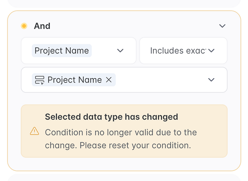The width and height of the screenshot is (248, 181).
Task: Remove the Project Name tag with X
Action: [108, 80]
